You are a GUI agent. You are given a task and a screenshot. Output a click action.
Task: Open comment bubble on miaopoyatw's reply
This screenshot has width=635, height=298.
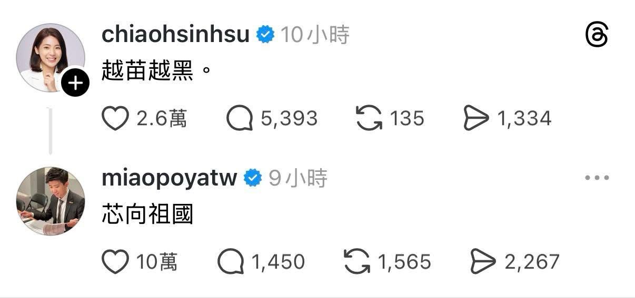coord(231,262)
